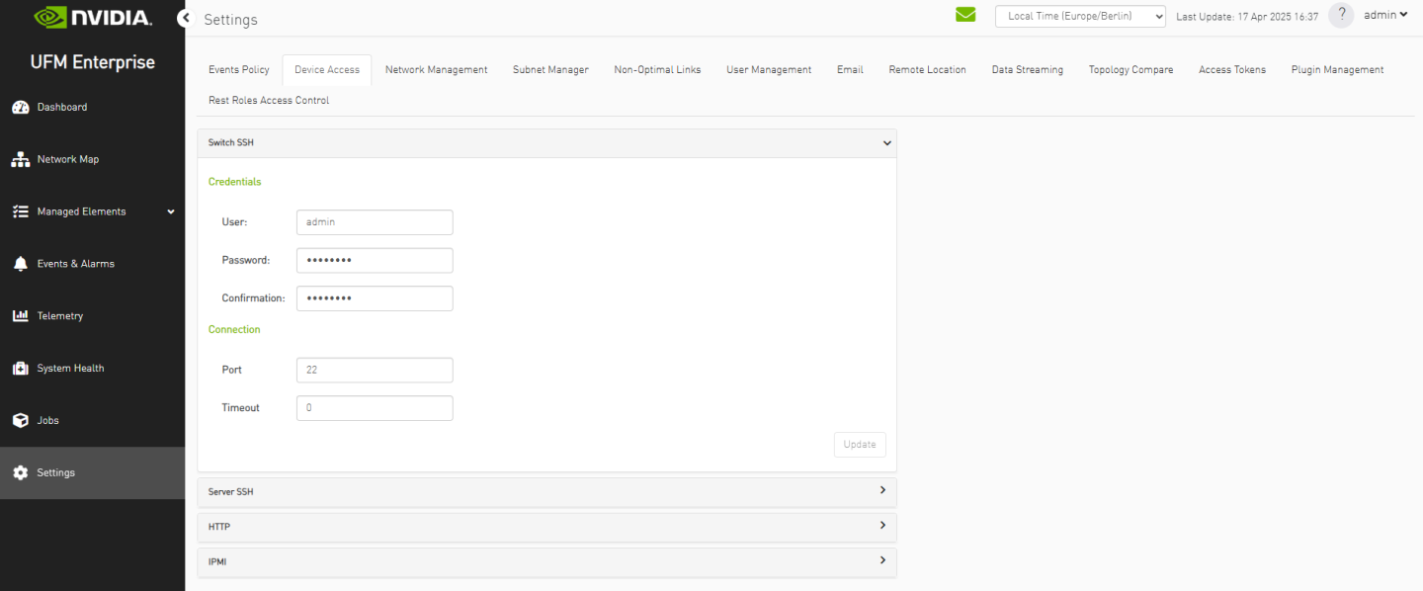Expand the Managed Elements submenu
1423x591 pixels.
pos(170,211)
